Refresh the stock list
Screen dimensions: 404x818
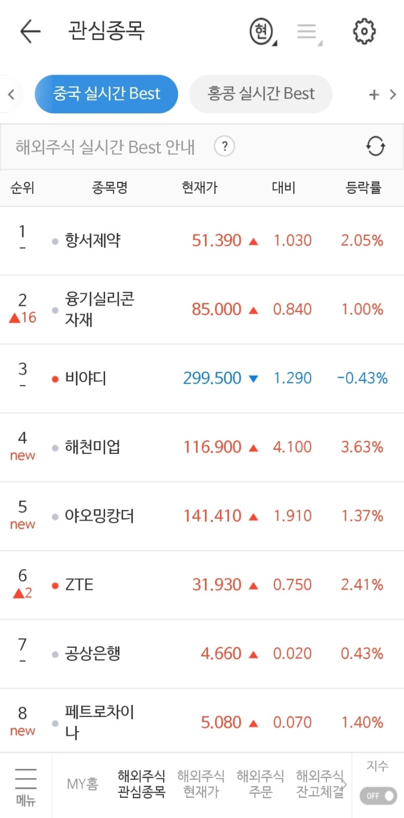tap(375, 147)
